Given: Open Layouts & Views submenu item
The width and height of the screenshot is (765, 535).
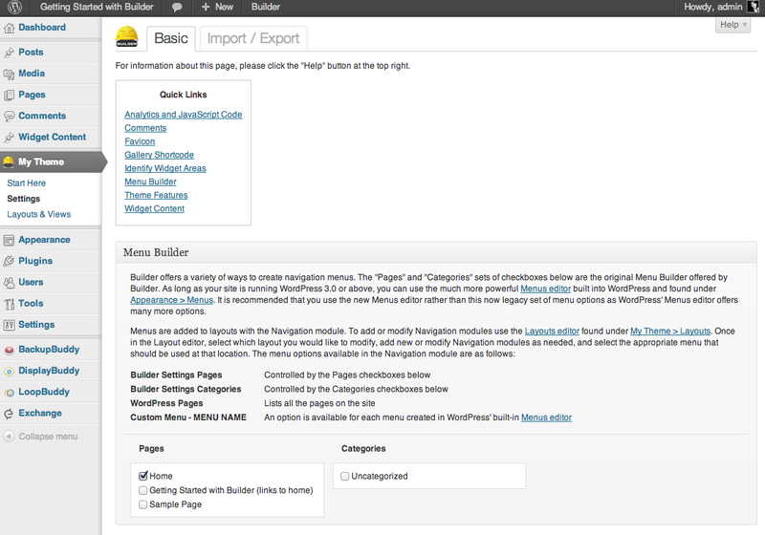Looking at the screenshot, I should point(39,214).
